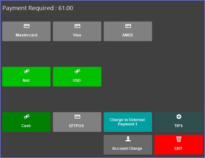Click the banknote icon on Nzd button
Image resolution: width=205 pixels, height=158 pixels.
click(26, 71)
